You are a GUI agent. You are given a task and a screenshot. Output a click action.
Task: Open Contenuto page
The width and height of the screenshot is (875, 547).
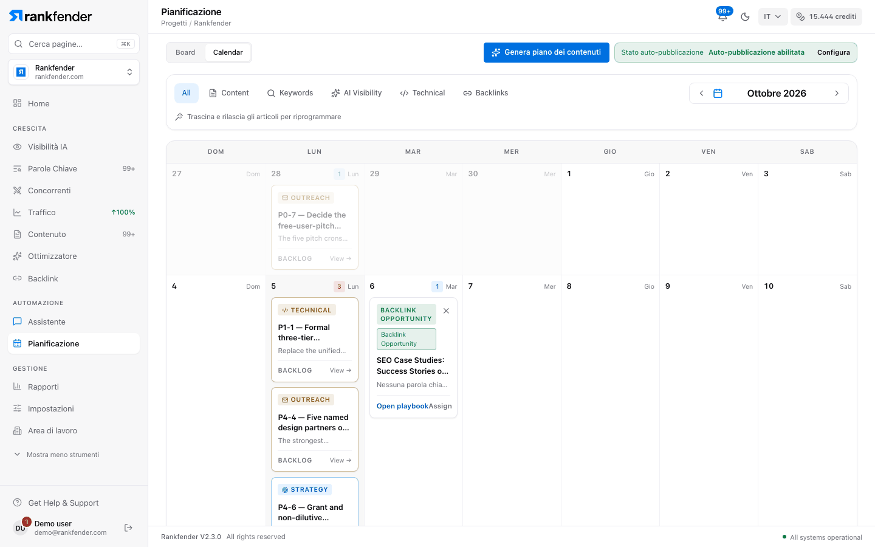pyautogui.click(x=74, y=234)
